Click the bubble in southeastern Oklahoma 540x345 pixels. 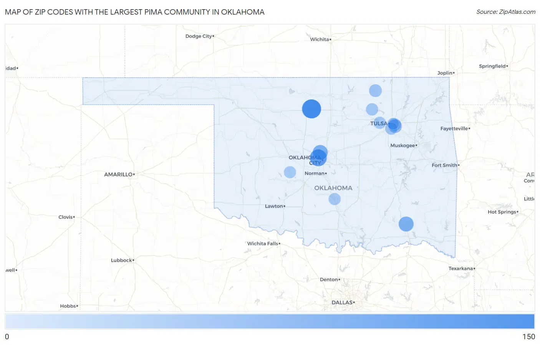[406, 224]
